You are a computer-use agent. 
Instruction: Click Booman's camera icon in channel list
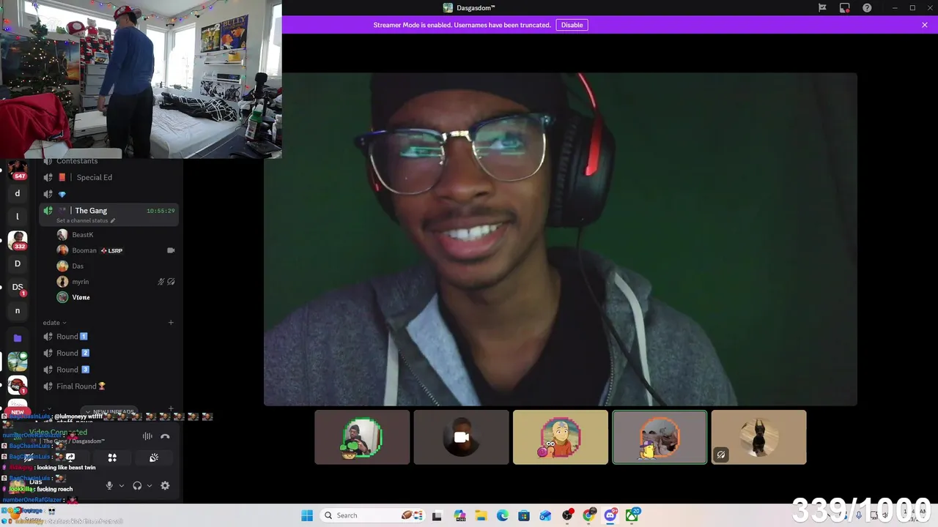point(171,250)
